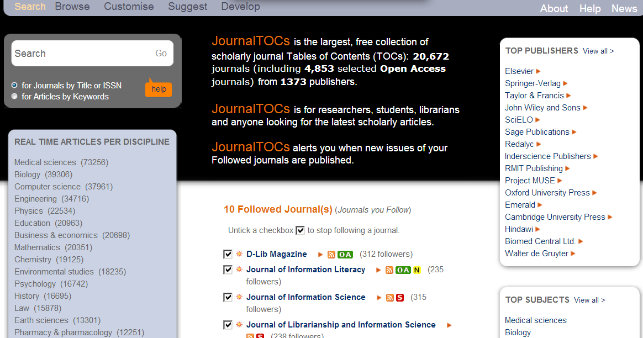643x338 pixels.
Task: Expand the arrow next to Walter de Gruyter
Action: pos(573,254)
